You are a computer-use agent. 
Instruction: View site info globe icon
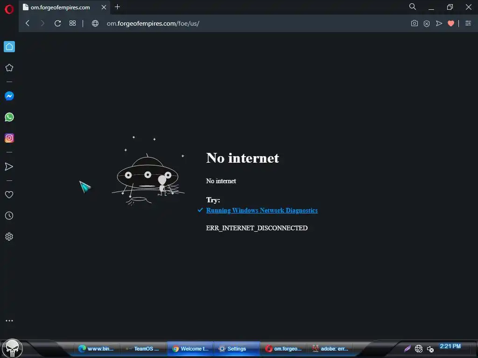pyautogui.click(x=95, y=23)
